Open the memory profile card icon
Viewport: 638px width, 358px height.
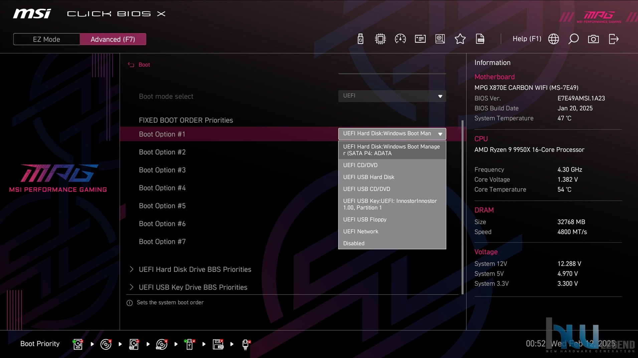tap(420, 39)
